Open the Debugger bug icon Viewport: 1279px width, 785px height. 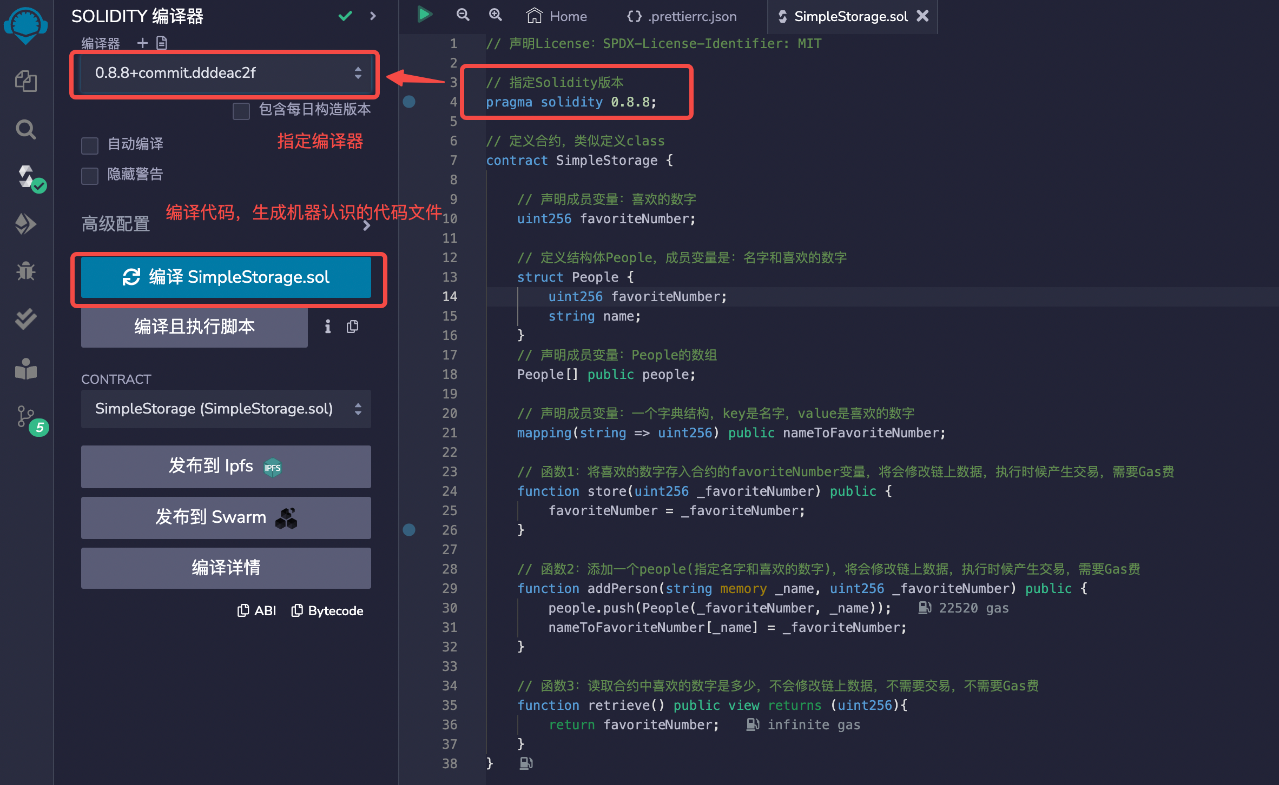point(25,271)
